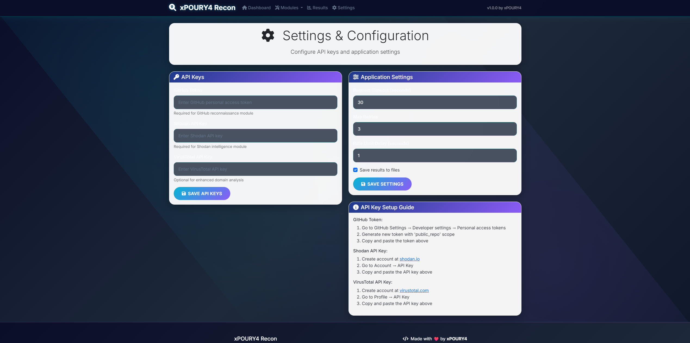This screenshot has height=343, width=690.
Task: Uncheck the Save results to files checkbox
Action: tap(355, 170)
